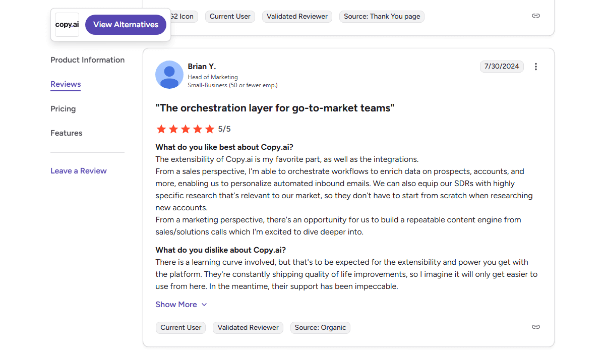Screen dimensions: 605x353
Task: Open Brian Y.'s review options menu
Action: tap(536, 67)
